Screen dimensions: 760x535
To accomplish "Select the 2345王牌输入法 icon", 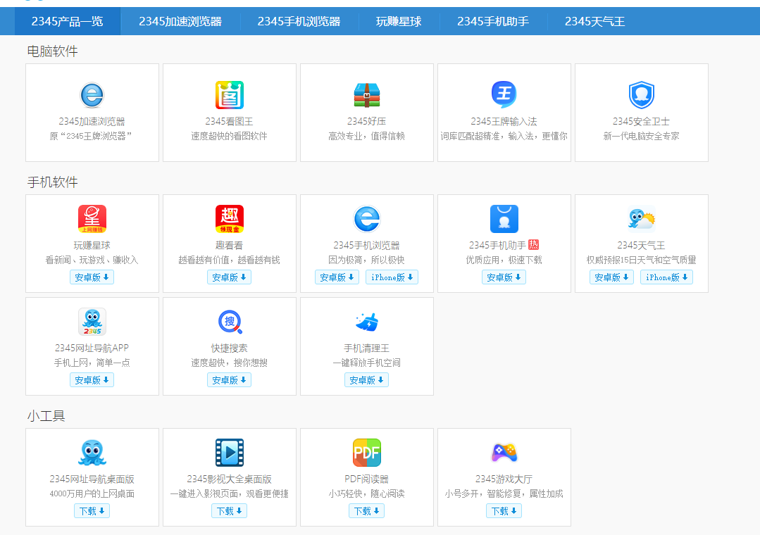I will tap(504, 95).
